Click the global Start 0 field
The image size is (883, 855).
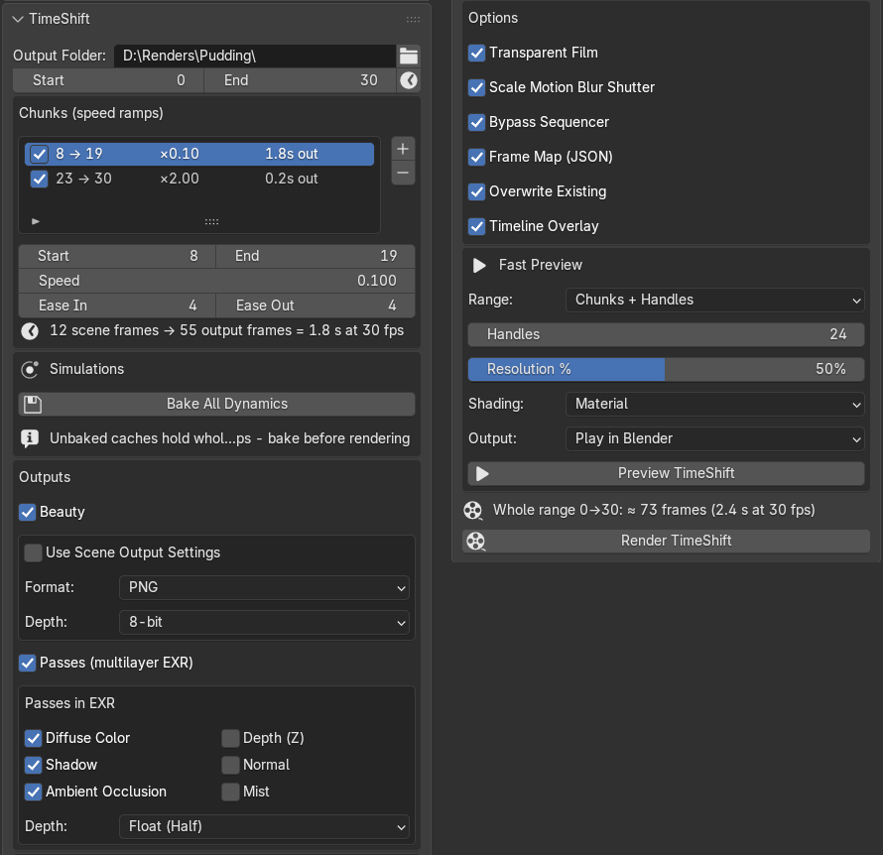pos(108,80)
